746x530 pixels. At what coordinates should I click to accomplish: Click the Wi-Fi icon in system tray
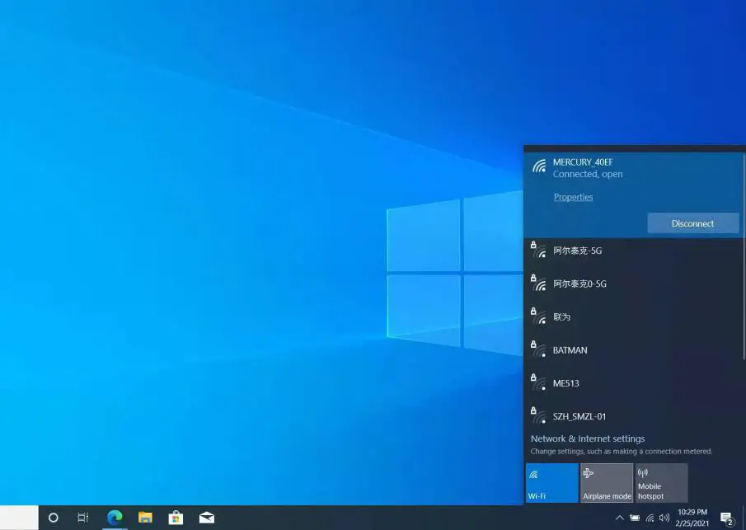point(650,518)
